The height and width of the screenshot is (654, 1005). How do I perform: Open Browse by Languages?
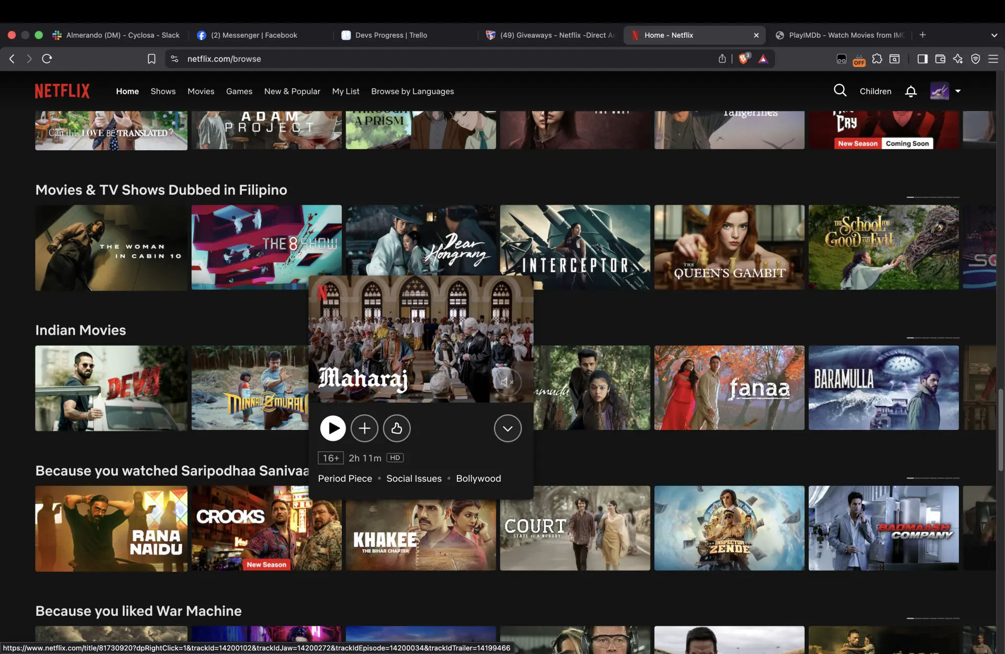point(412,91)
